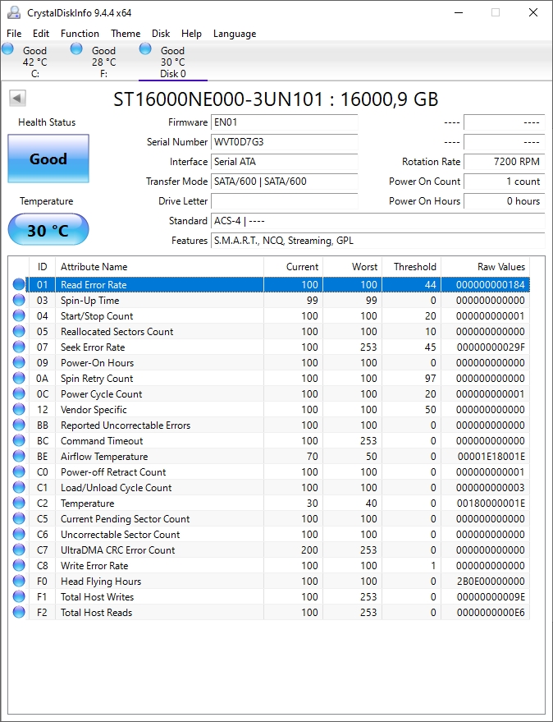Click the 30 °C temperature button

[48, 230]
